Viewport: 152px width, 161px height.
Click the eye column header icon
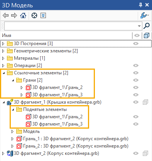(x=137, y=35)
